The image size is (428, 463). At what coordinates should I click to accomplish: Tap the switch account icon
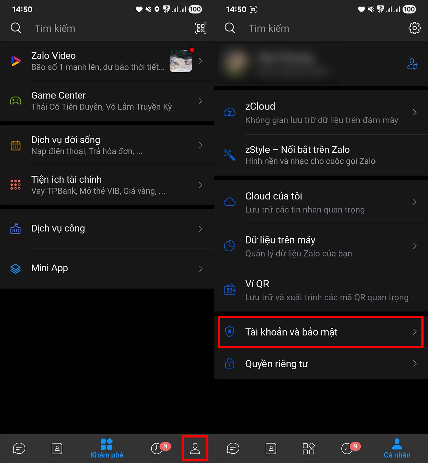(412, 64)
